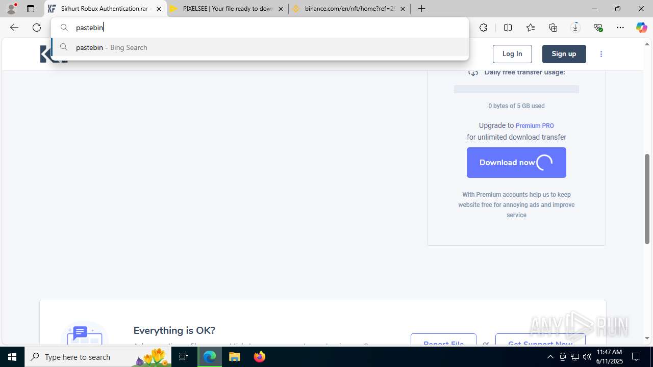The width and height of the screenshot is (653, 367).
Task: Close the Sirhurt Robux Authentication.rar tab
Action: point(159,9)
